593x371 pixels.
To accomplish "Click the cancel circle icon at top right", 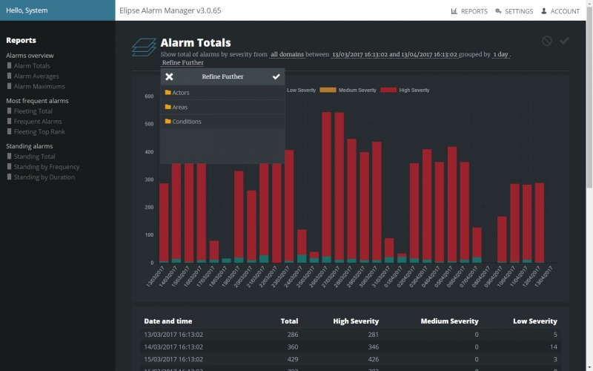I will click(x=547, y=41).
